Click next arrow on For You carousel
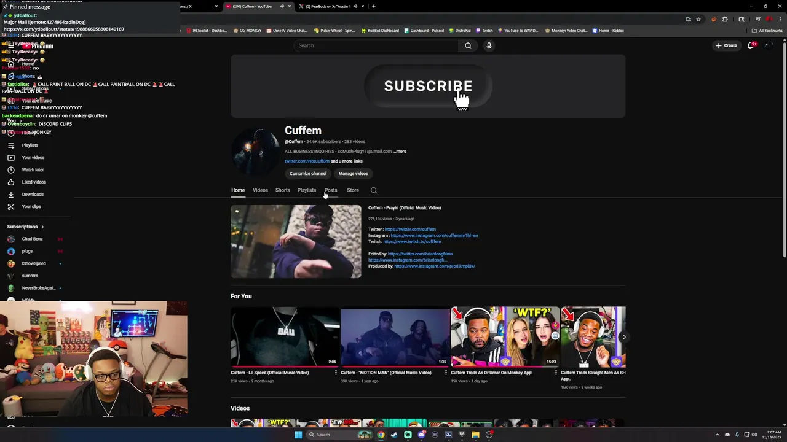This screenshot has width=787, height=442. pyautogui.click(x=624, y=337)
